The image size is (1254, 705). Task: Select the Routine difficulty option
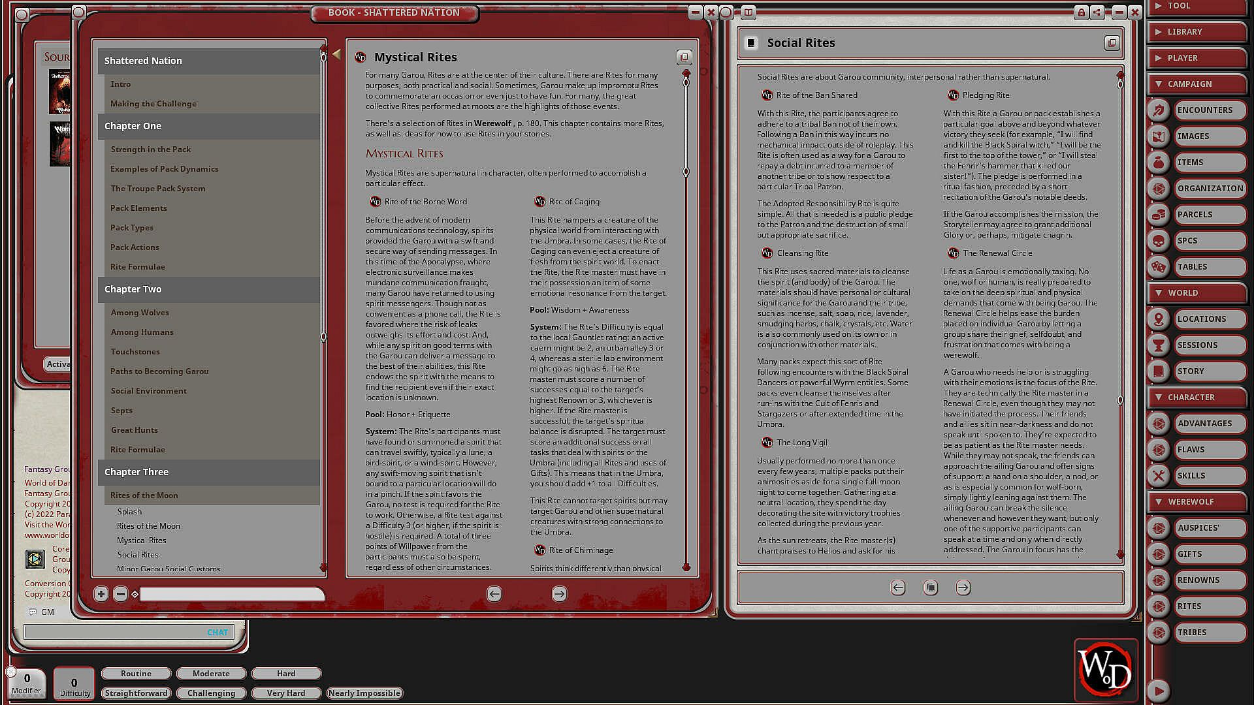(136, 674)
